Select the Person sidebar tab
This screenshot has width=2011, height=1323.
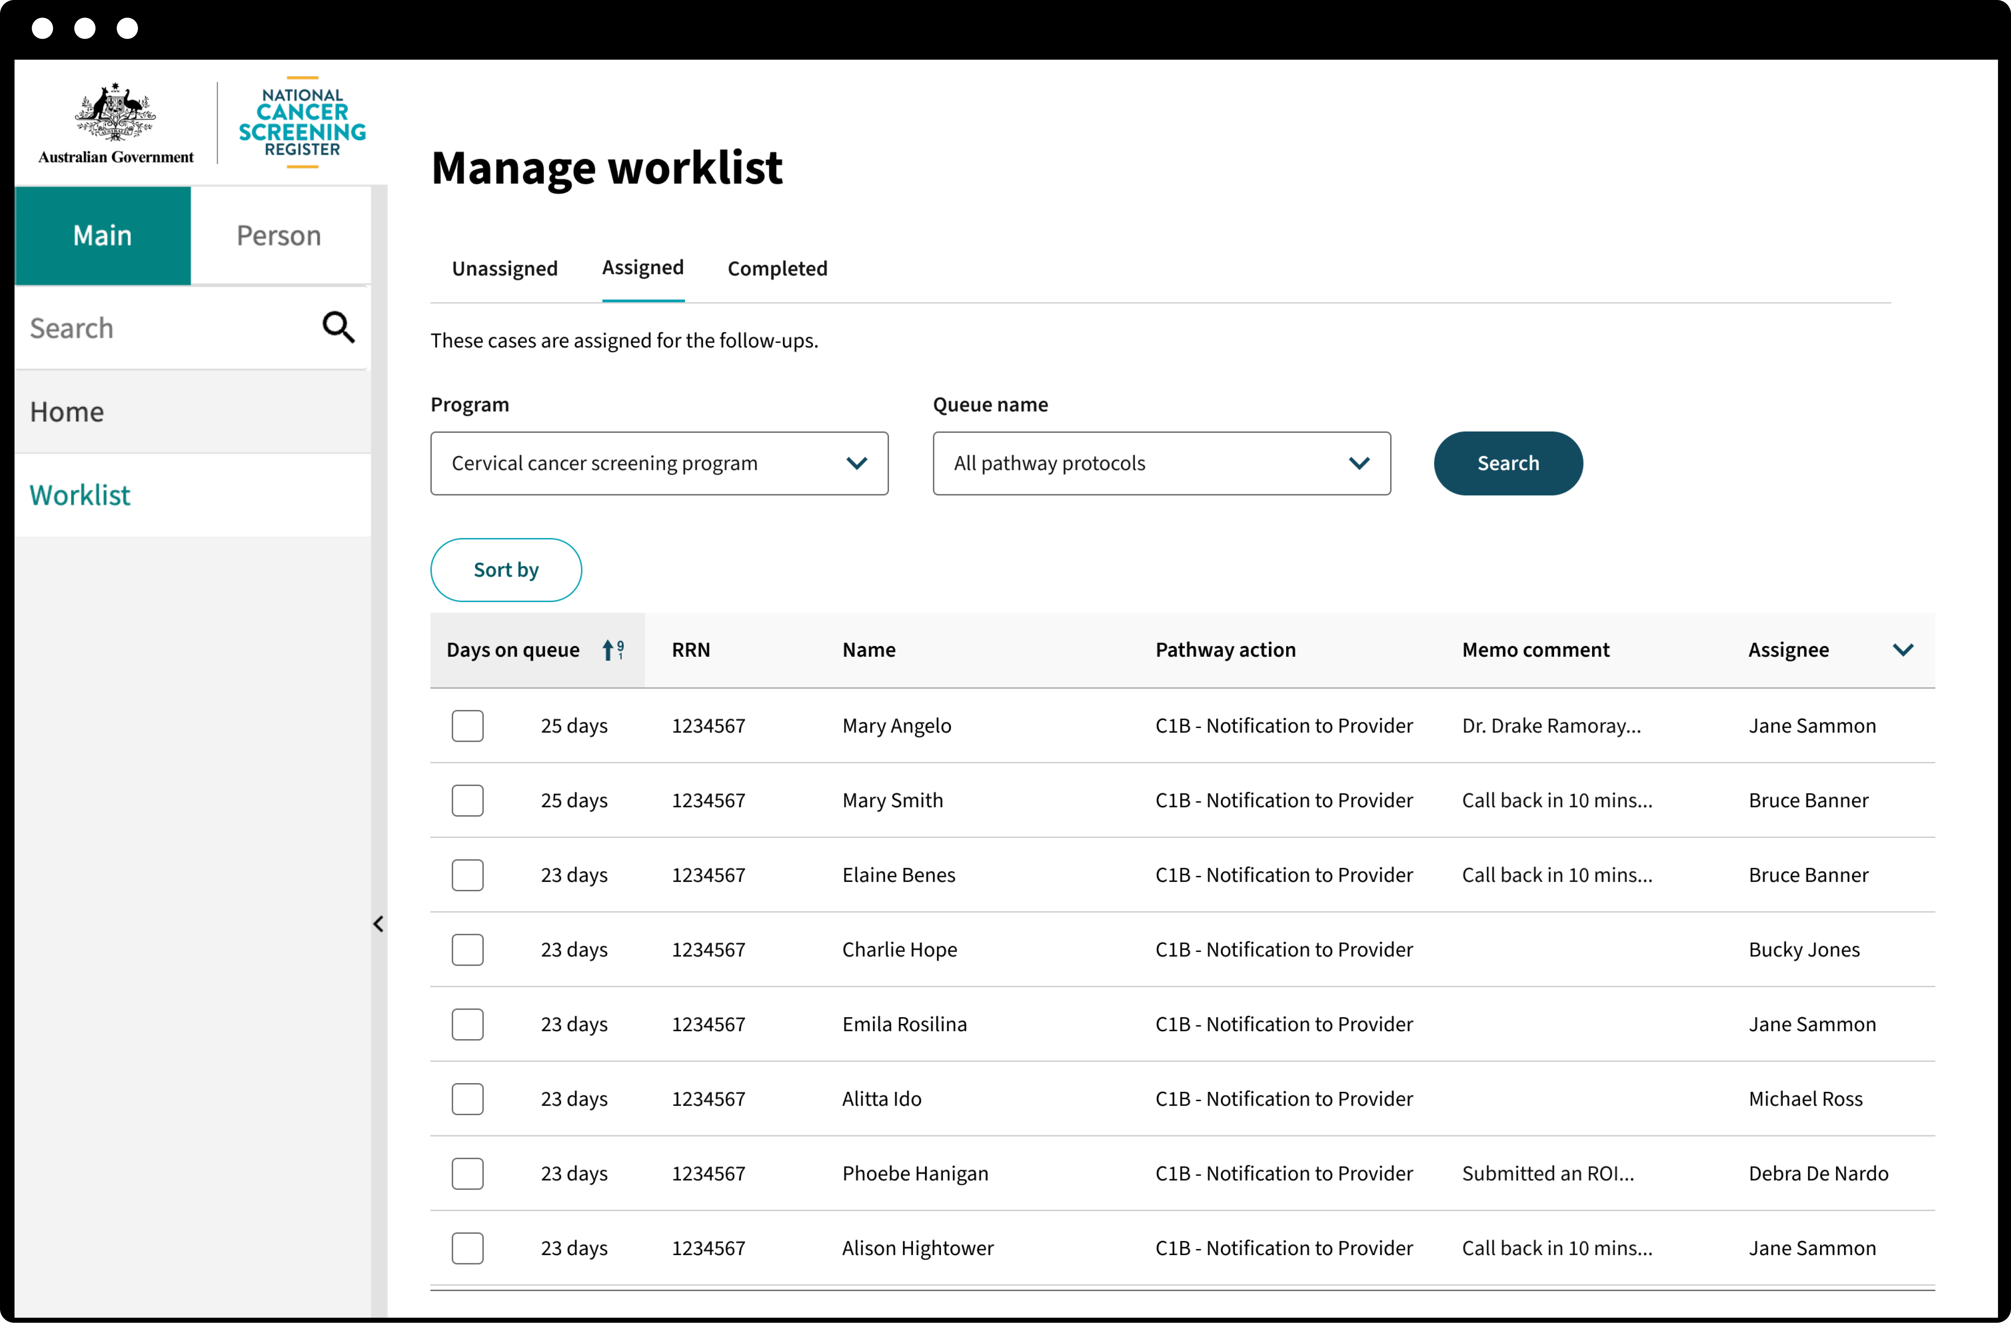[x=280, y=235]
